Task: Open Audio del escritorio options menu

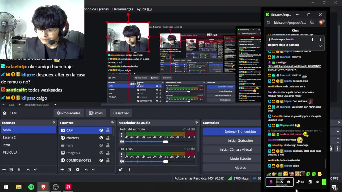Action: point(122,135)
